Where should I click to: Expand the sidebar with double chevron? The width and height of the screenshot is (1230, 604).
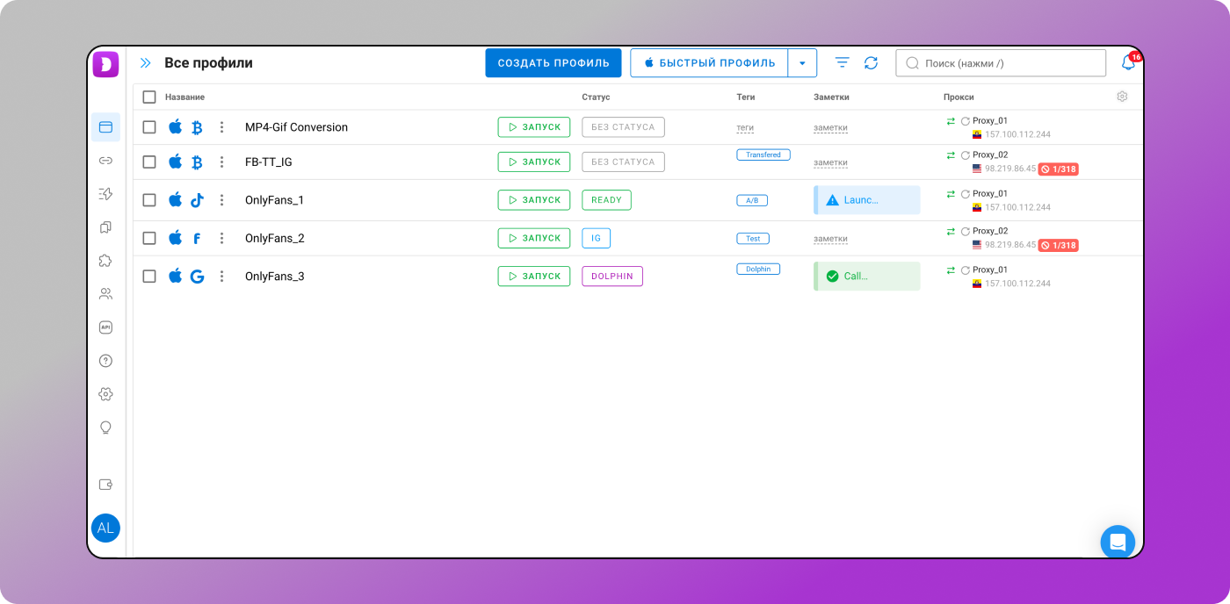146,63
